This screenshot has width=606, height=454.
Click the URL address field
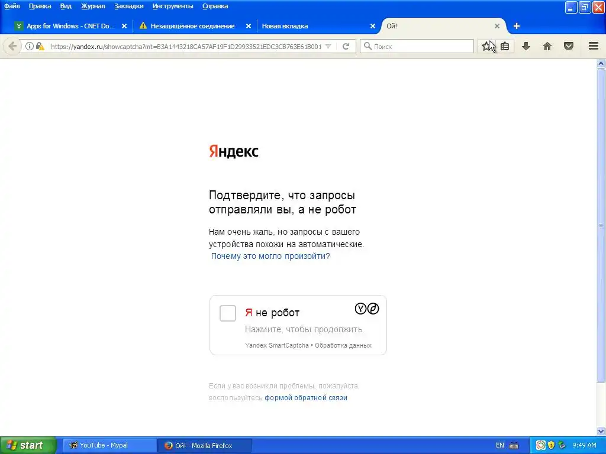click(x=186, y=46)
